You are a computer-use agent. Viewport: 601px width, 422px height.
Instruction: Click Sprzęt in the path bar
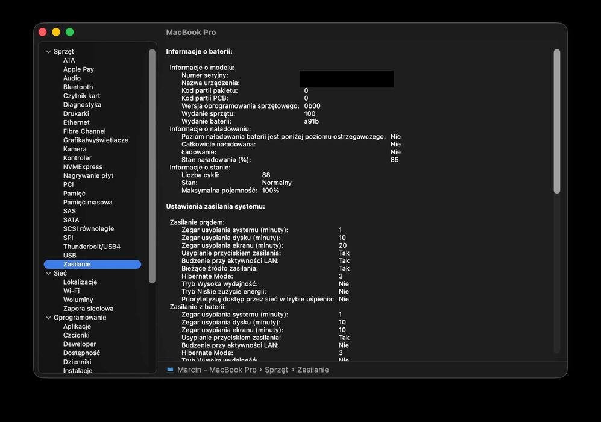276,370
